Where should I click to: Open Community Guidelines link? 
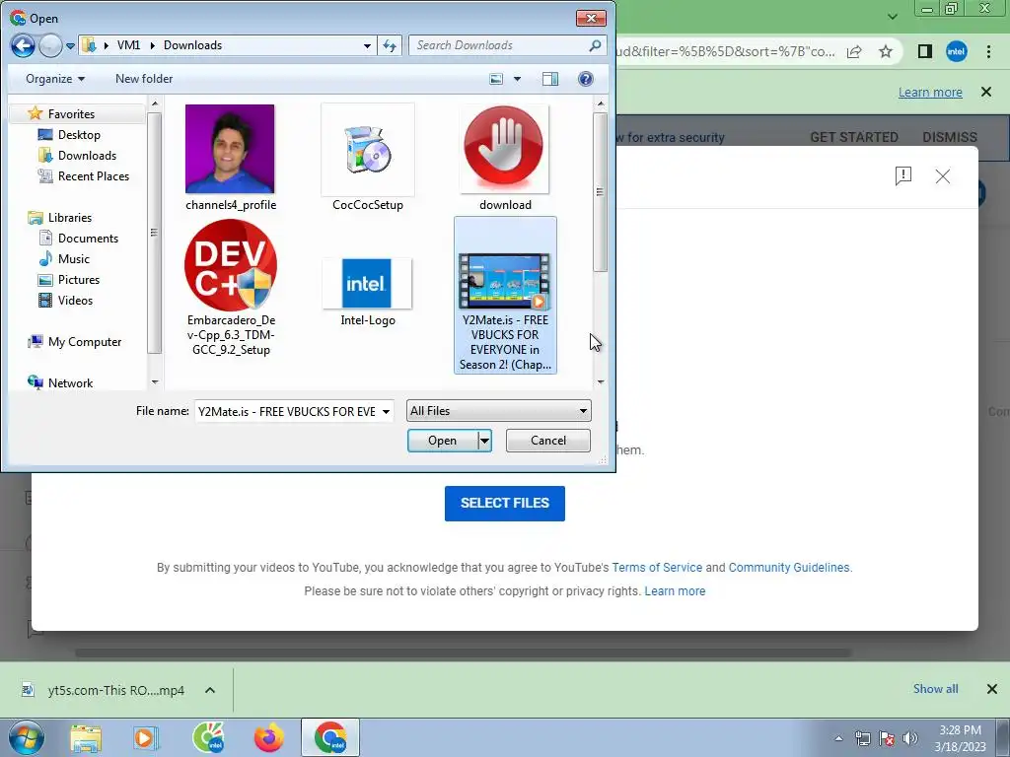[789, 567]
